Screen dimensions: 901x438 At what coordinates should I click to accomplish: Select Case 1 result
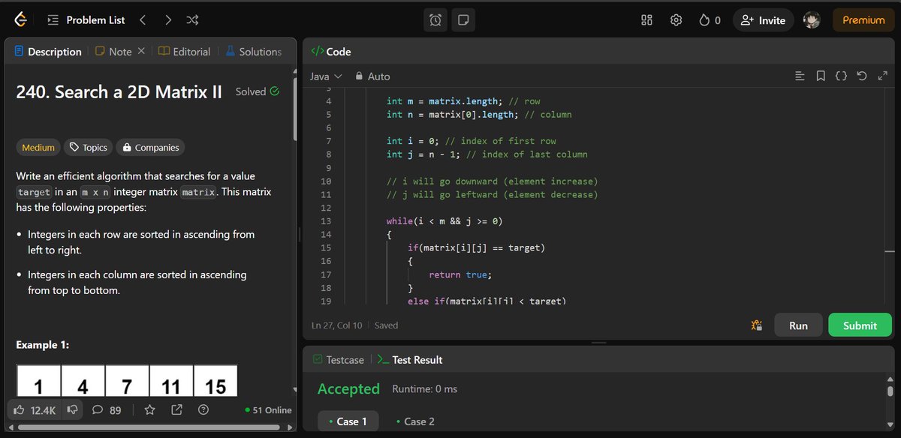tap(348, 421)
